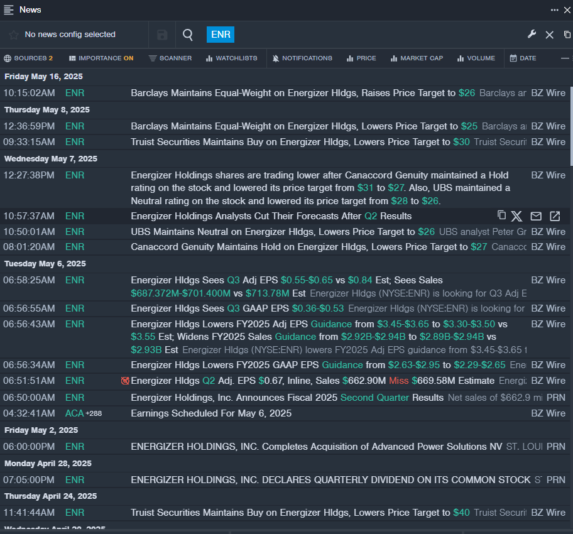The width and height of the screenshot is (573, 534).
Task: Open the Canaccord Genuity Hold trading lower story
Action: 320,188
